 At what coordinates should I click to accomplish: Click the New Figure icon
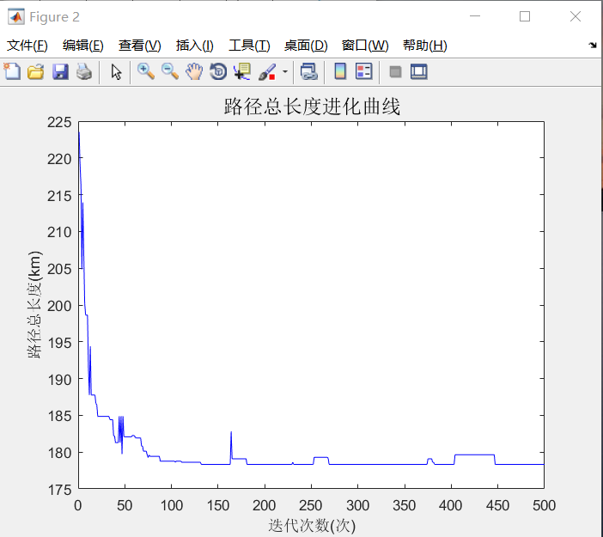pyautogui.click(x=12, y=71)
